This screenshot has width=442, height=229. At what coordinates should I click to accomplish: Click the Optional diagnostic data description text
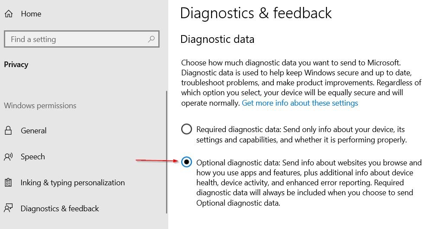[x=309, y=183]
